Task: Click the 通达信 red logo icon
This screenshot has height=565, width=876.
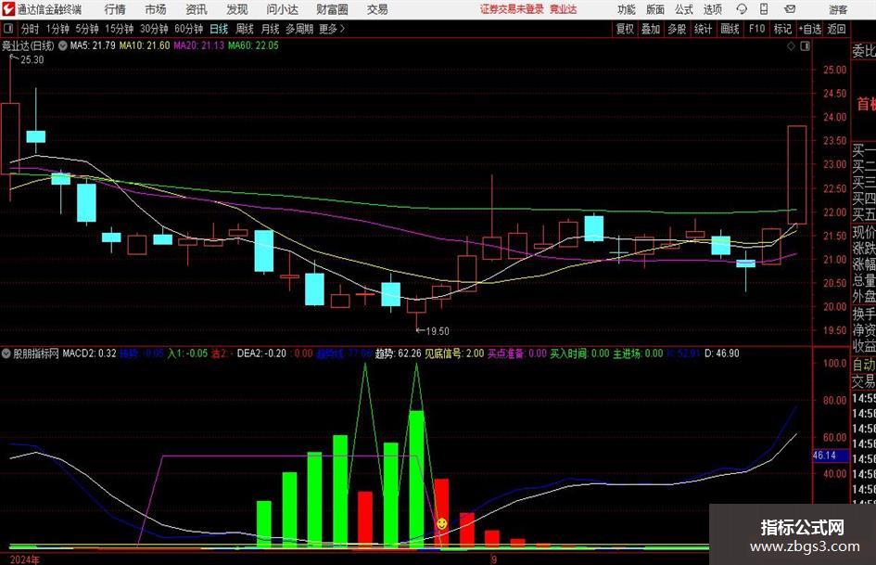Action: (x=8, y=9)
